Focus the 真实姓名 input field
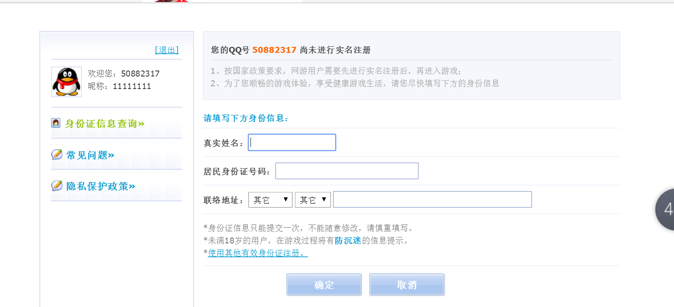This screenshot has height=307, width=674. [x=292, y=142]
